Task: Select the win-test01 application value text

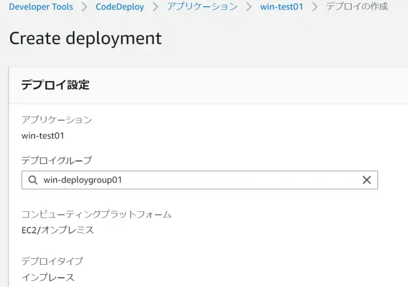Action: (x=42, y=136)
